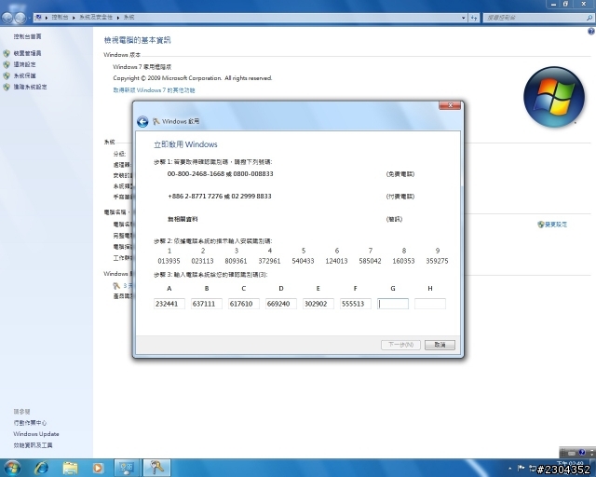Image resolution: width=596 pixels, height=477 pixels.
Task: Click the Control Panel breadcrumb segment
Action: [x=60, y=18]
